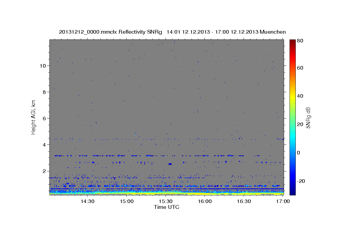The image size is (351, 234).
Task: Click the 15:30 time tick label
Action: pyautogui.click(x=166, y=201)
